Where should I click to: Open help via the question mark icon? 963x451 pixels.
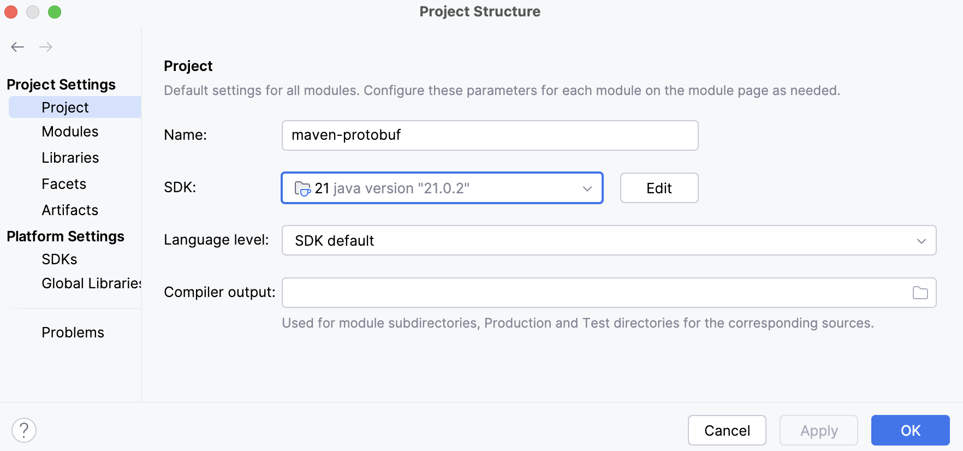click(24, 430)
